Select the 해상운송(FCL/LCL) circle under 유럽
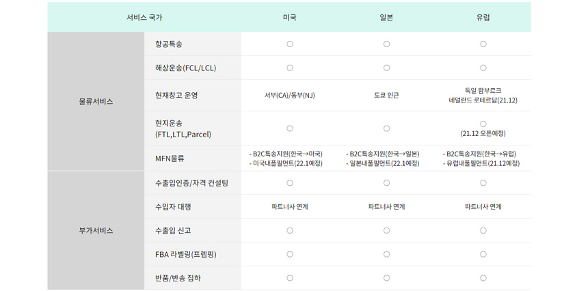 (483, 68)
